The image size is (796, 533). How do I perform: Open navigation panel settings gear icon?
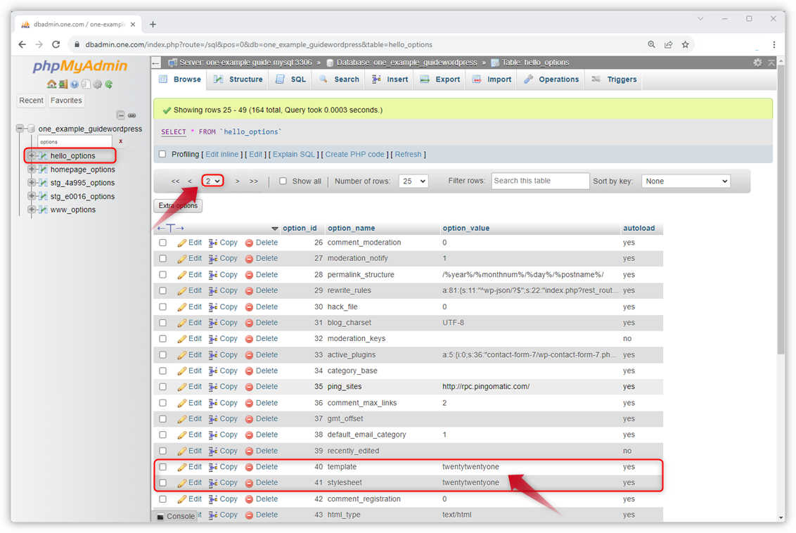point(97,84)
